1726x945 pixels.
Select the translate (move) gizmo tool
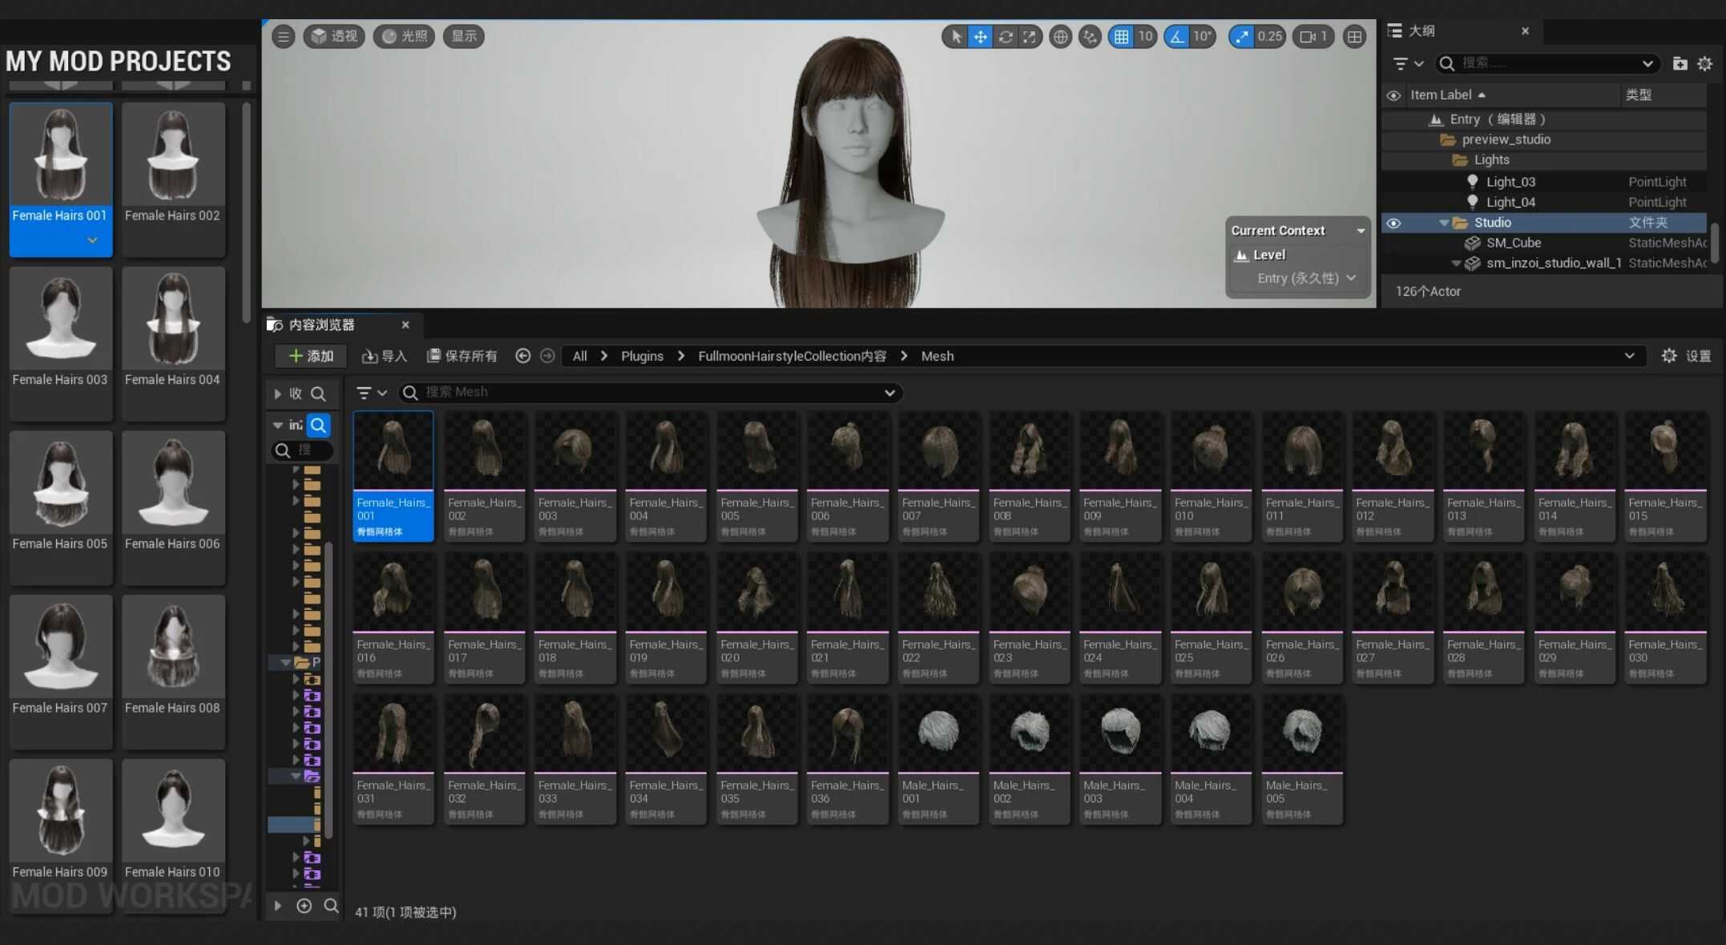980,37
